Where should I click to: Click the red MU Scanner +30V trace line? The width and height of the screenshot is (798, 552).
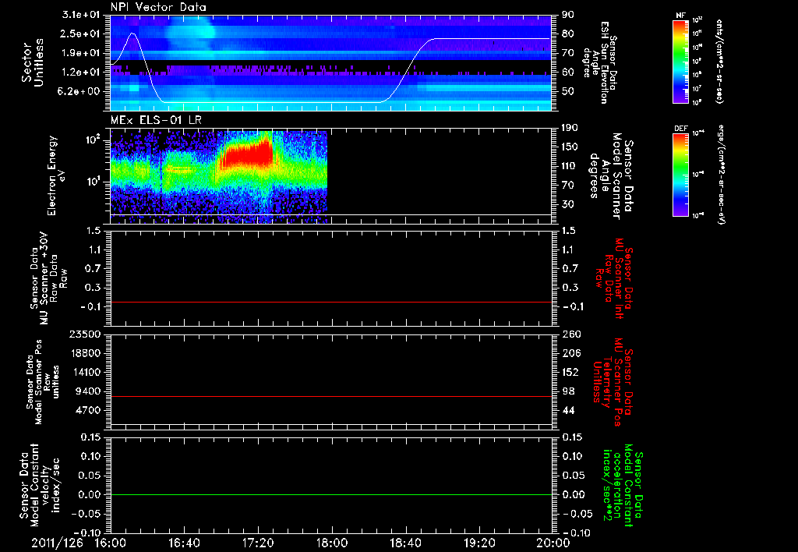point(330,302)
